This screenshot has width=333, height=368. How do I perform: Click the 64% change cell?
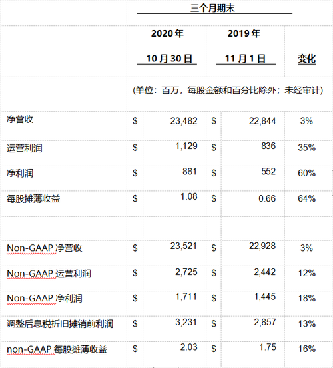tap(307, 198)
